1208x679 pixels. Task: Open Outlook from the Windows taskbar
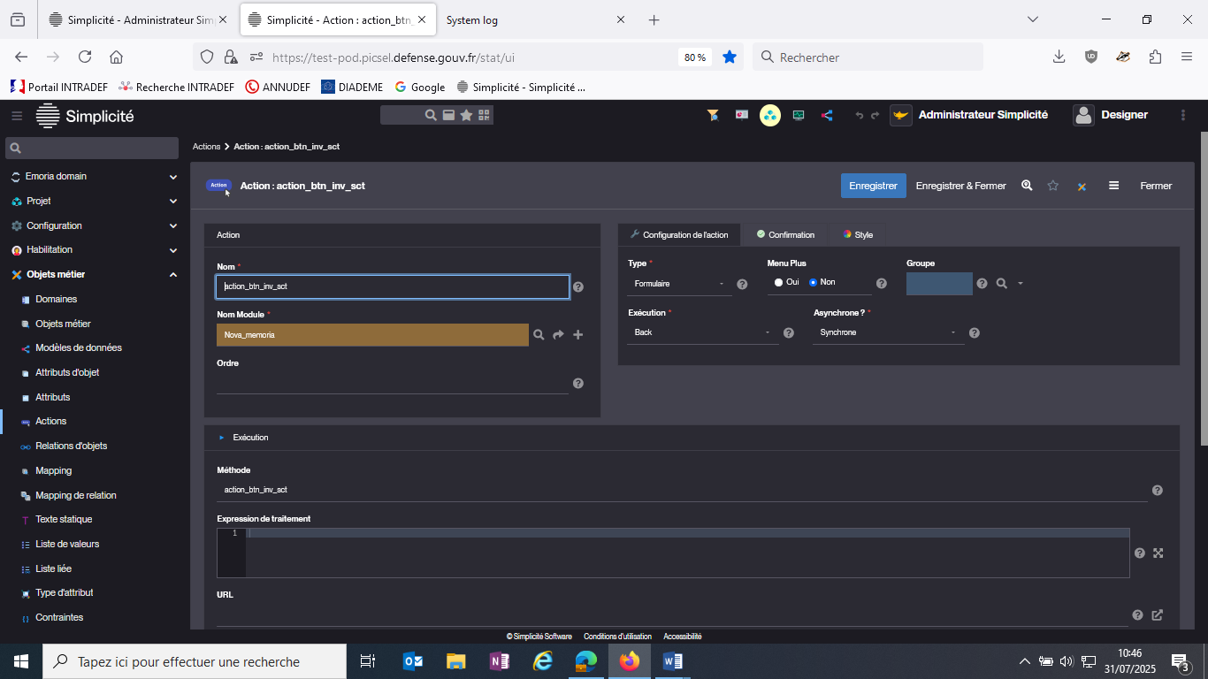tap(412, 661)
